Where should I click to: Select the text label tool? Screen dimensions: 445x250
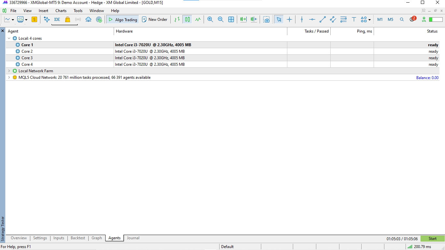click(x=354, y=20)
